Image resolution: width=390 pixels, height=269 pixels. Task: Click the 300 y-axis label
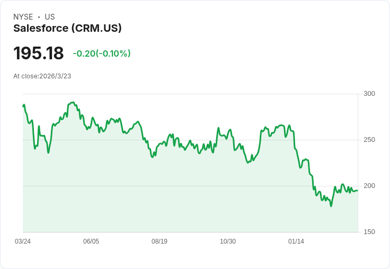pos(369,94)
